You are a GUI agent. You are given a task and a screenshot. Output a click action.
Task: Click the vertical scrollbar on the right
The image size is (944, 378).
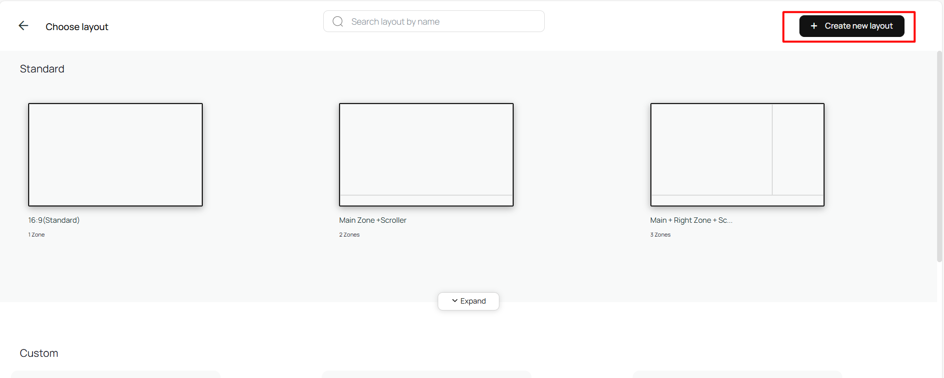[939, 156]
